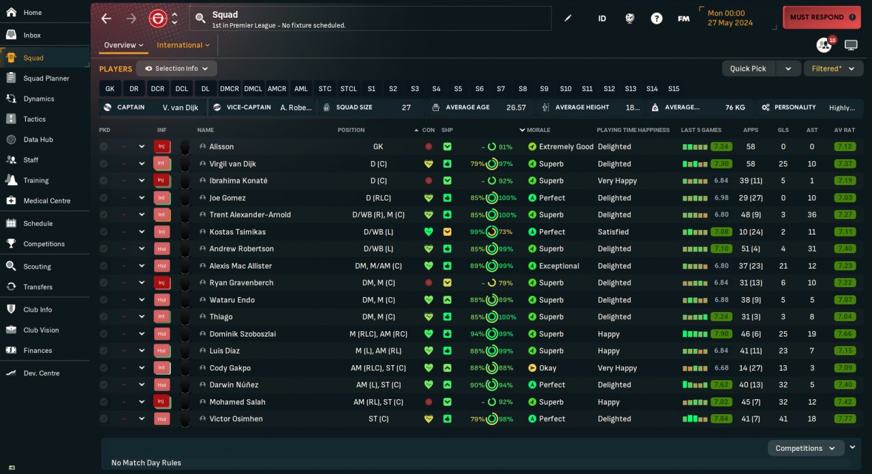The height and width of the screenshot is (474, 872).
Task: Click the FM logo menu
Action: [x=683, y=18]
